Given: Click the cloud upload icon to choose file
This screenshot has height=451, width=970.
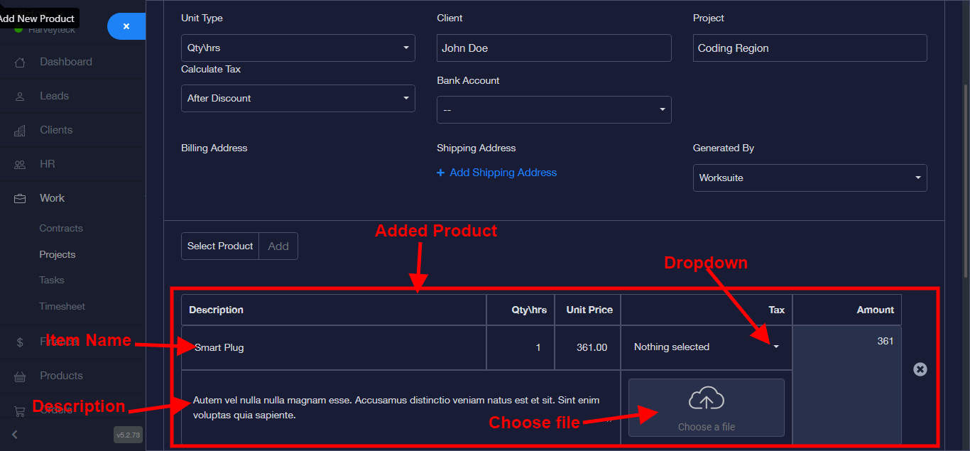Looking at the screenshot, I should pos(706,401).
